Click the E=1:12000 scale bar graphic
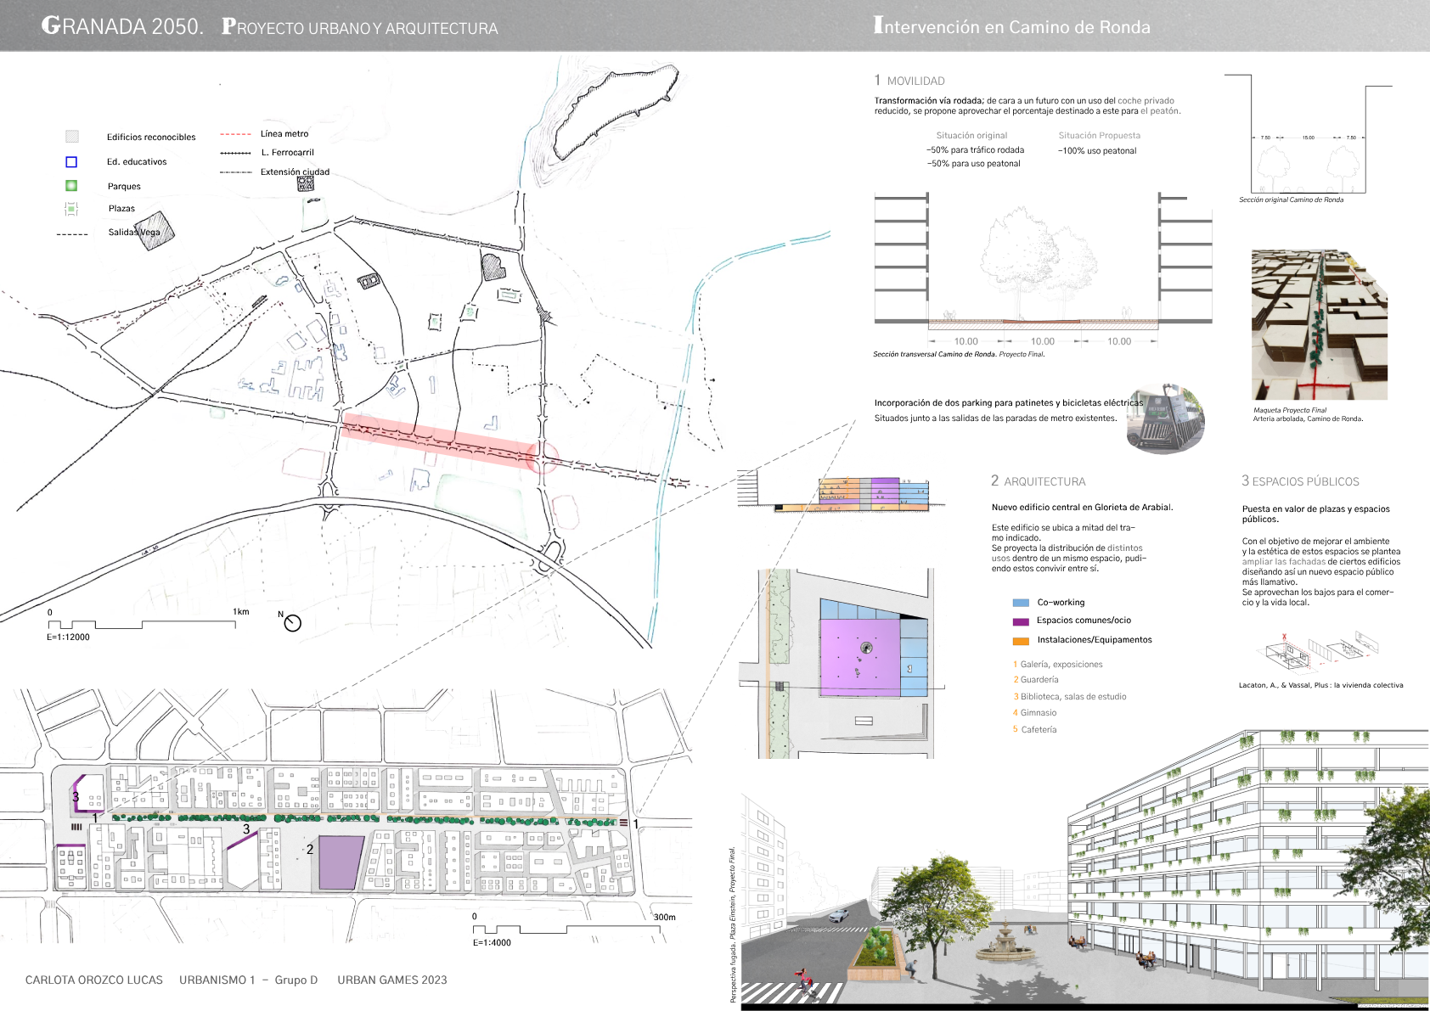The height and width of the screenshot is (1011, 1430). pyautogui.click(x=141, y=625)
